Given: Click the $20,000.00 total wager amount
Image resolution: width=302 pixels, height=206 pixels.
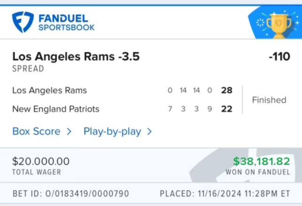Looking at the screenshot, I should (x=41, y=161).
